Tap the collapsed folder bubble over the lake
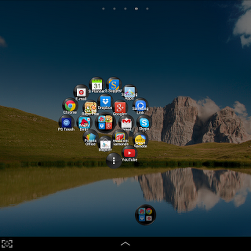 145,215
